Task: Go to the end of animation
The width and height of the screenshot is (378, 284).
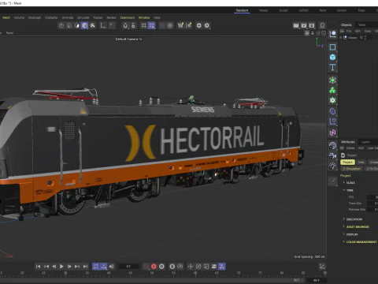Action: tap(85, 267)
